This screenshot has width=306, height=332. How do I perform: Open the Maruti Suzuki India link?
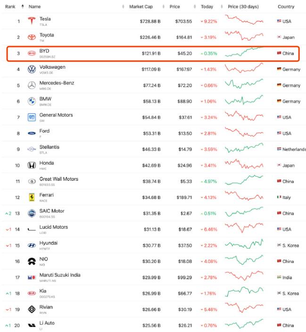point(60,275)
